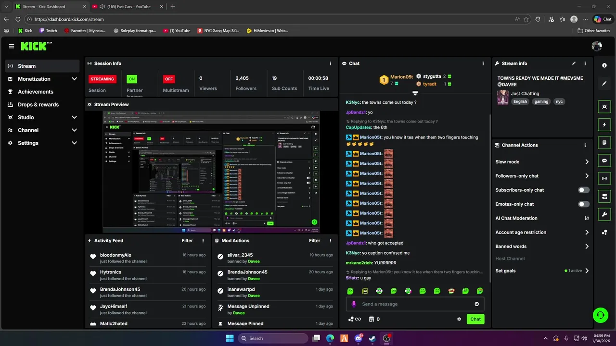The height and width of the screenshot is (346, 616).
Task: Click the Stream Preview video thumbnail
Action: coord(211,172)
